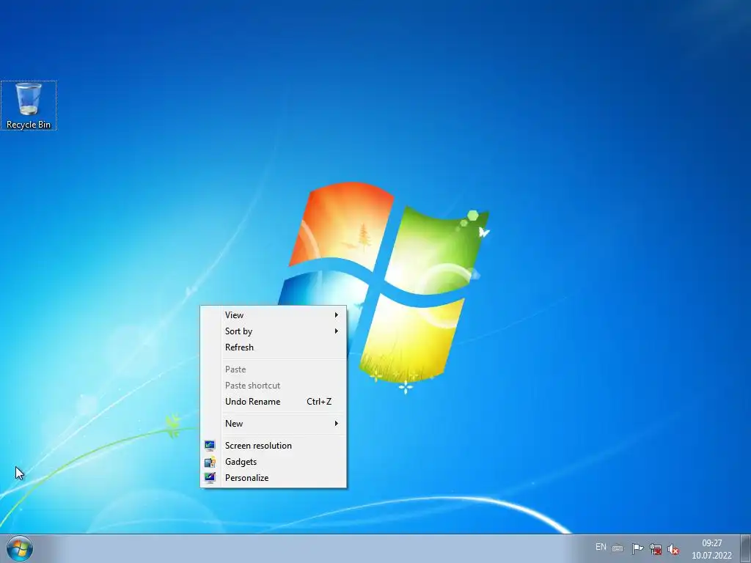Choose Refresh from the context menu

(x=273, y=347)
